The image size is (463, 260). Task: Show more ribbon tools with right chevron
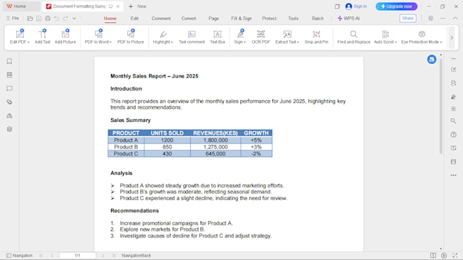451,37
